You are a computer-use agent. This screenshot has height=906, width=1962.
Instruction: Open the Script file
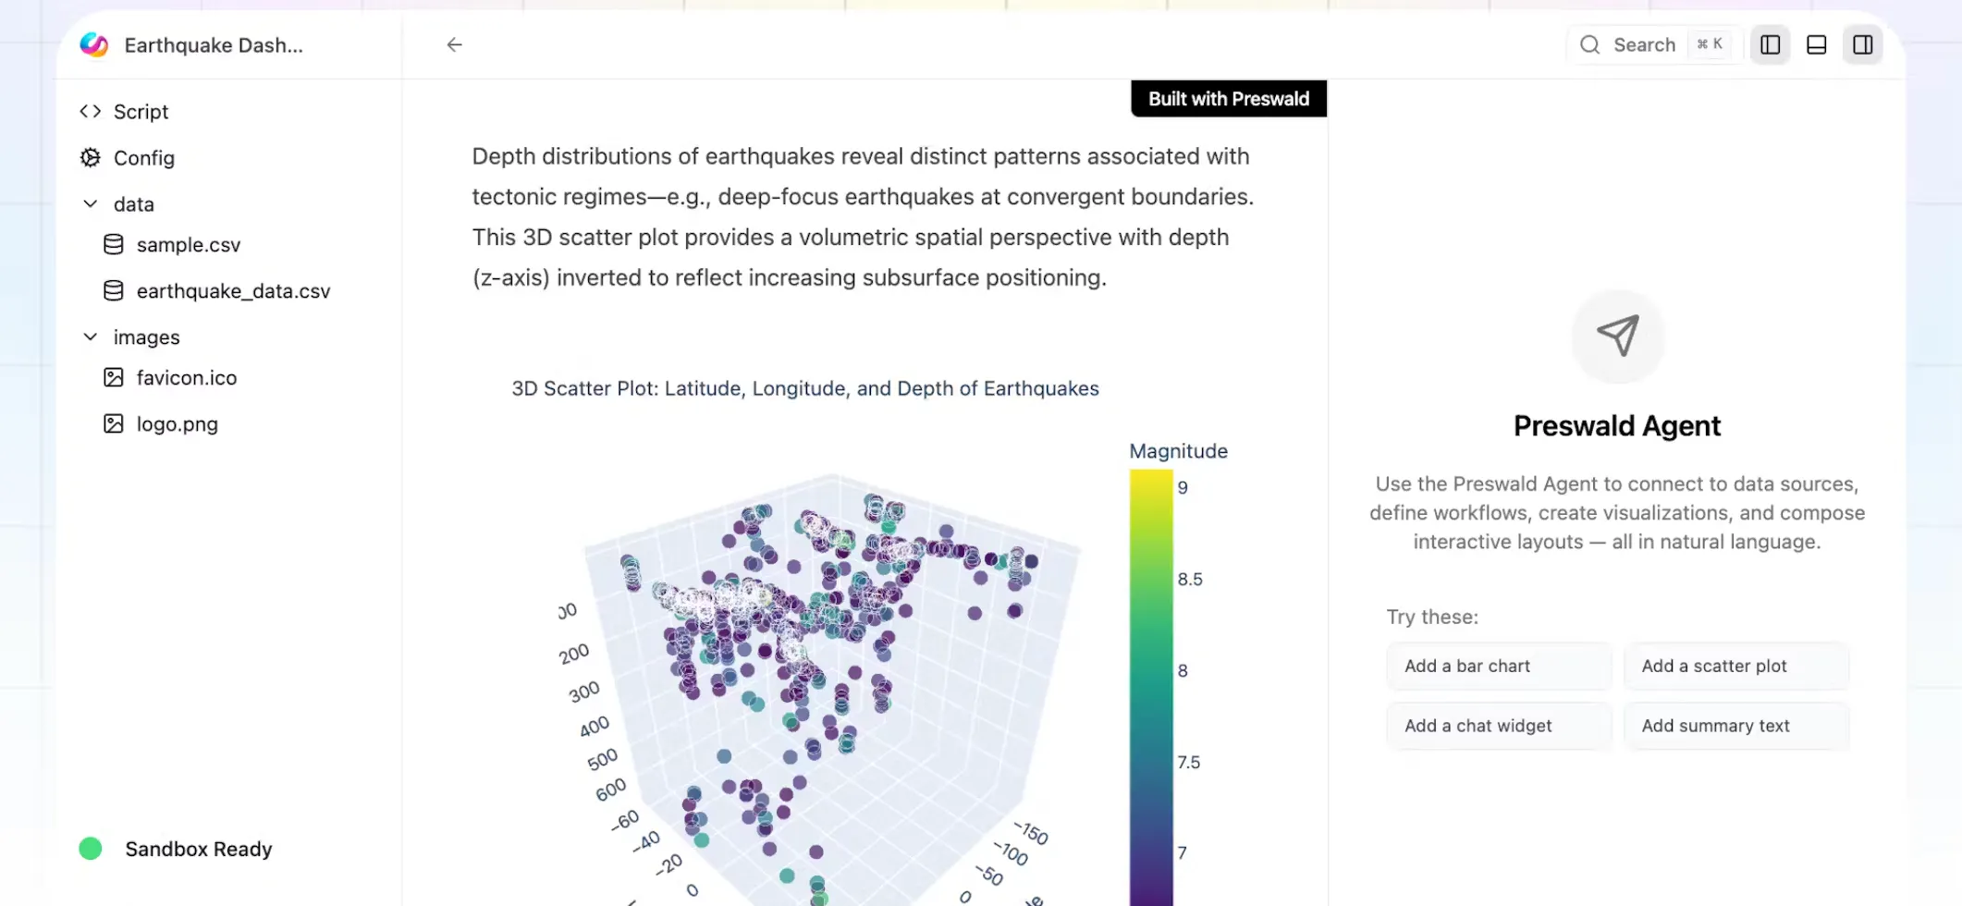(x=141, y=112)
